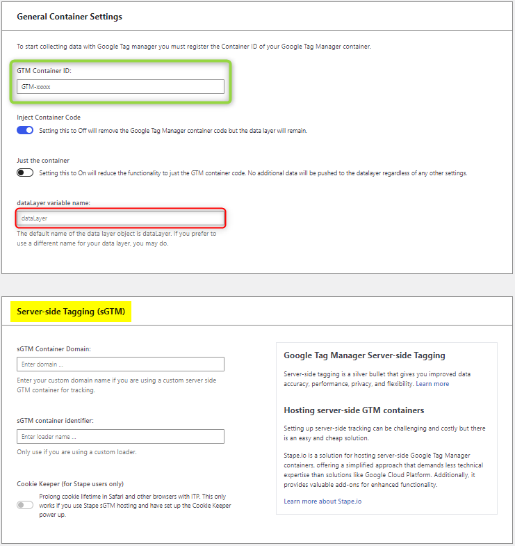Click Google Tag Manager Server-side Tagging heading
Image resolution: width=515 pixels, height=546 pixels.
tap(364, 355)
